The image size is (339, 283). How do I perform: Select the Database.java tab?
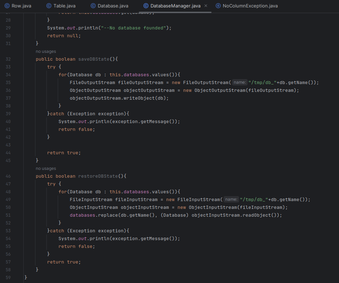[109, 6]
